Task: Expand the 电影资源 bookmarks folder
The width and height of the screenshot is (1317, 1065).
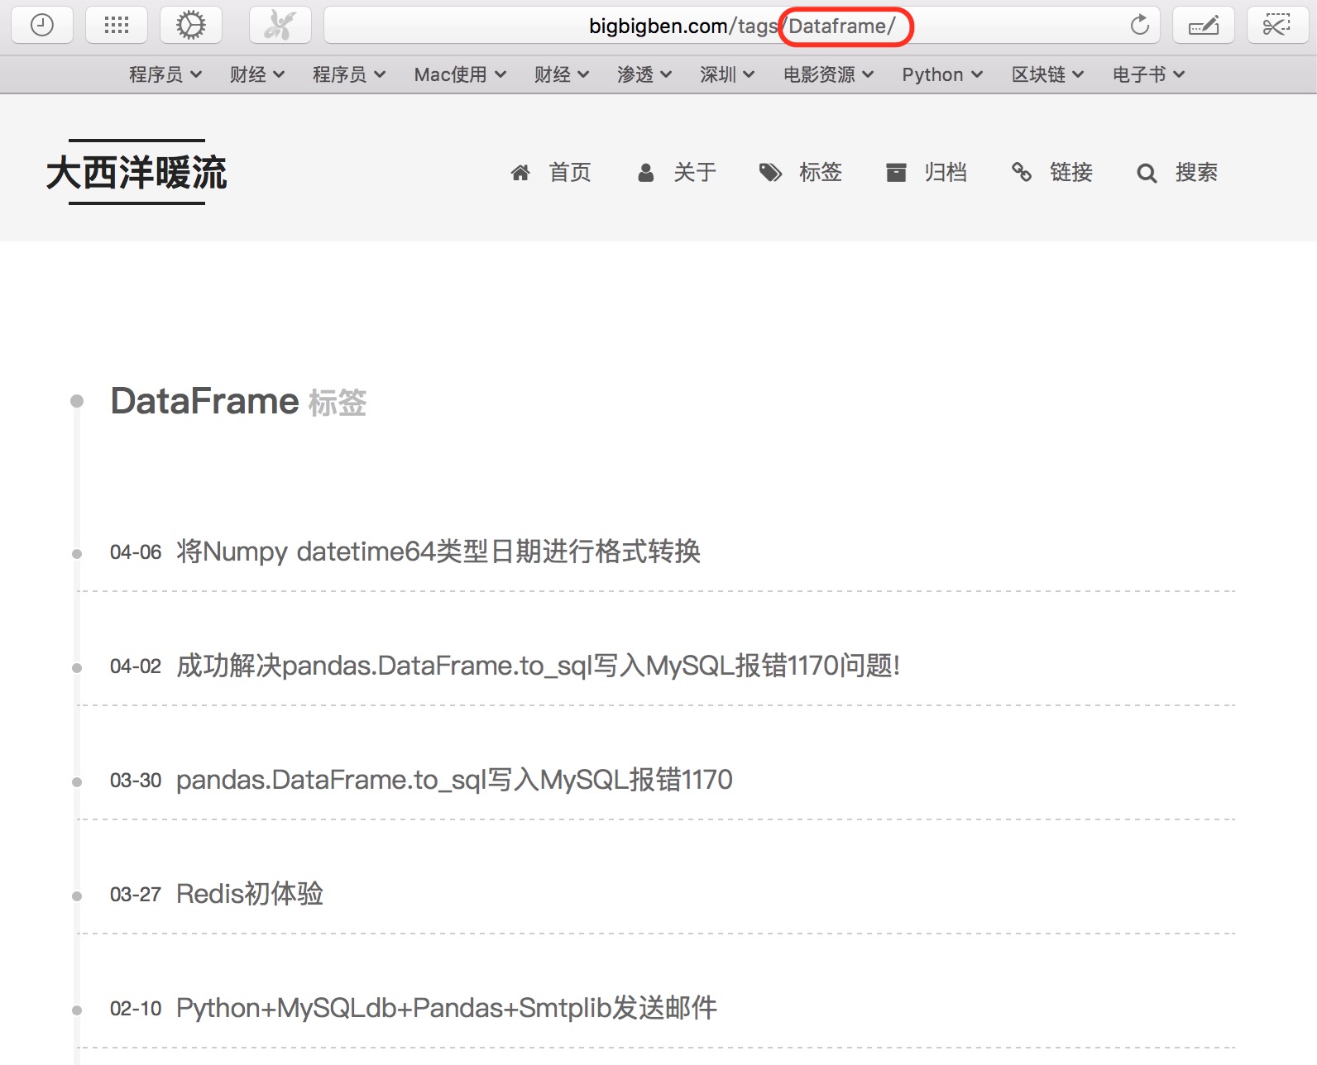Action: 828,75
